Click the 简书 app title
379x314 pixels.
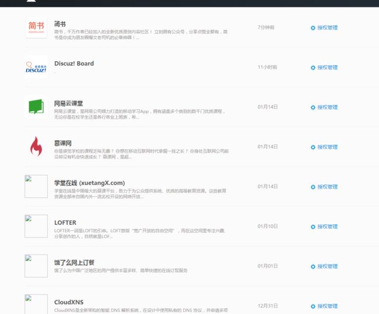click(60, 24)
